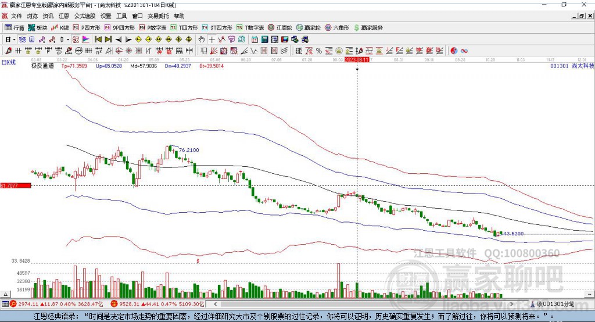Click the up triangle button beside volume panel
Image resolution: width=595 pixels, height=322 pixels.
pos(5,294)
